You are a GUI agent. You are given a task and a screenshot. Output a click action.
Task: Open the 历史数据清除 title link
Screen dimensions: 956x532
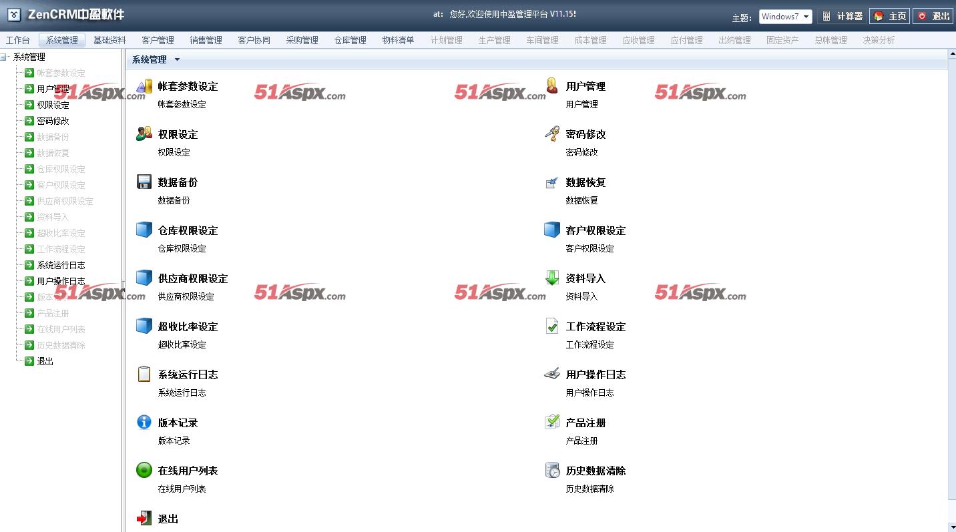595,471
